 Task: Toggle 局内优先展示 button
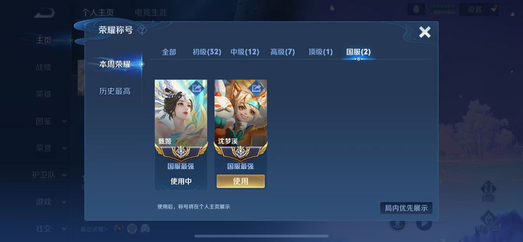click(x=406, y=208)
